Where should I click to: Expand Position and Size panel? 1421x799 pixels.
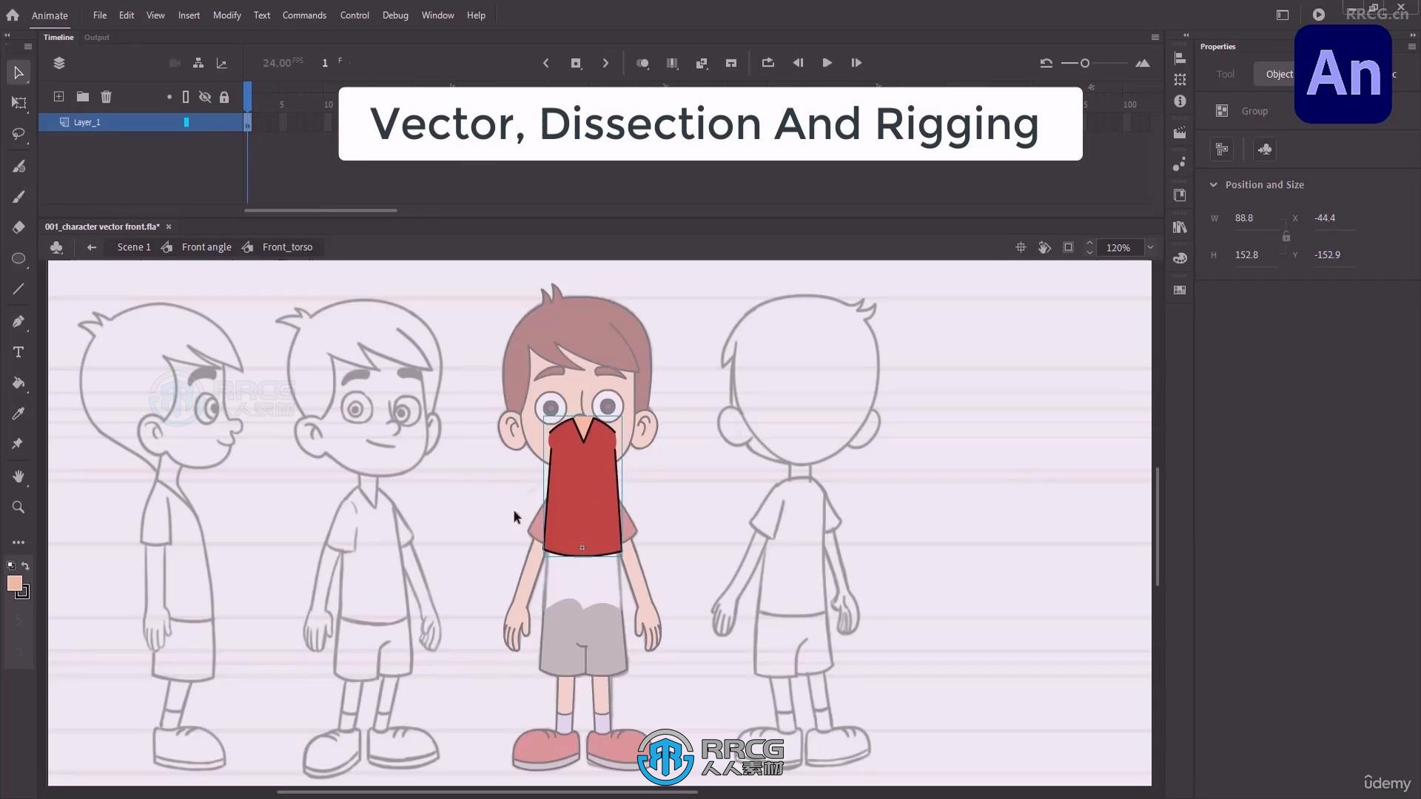[x=1212, y=184]
